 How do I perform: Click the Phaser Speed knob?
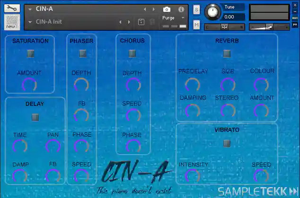click(81, 176)
